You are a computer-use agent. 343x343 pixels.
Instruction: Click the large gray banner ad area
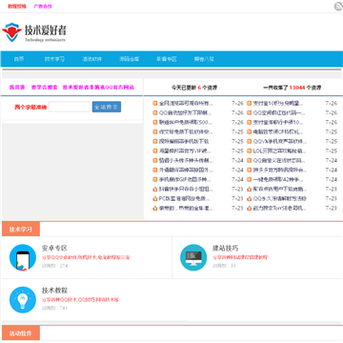click(72, 171)
